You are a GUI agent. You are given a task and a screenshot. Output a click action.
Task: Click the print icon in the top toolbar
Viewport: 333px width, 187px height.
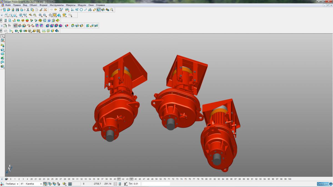tap(22, 10)
